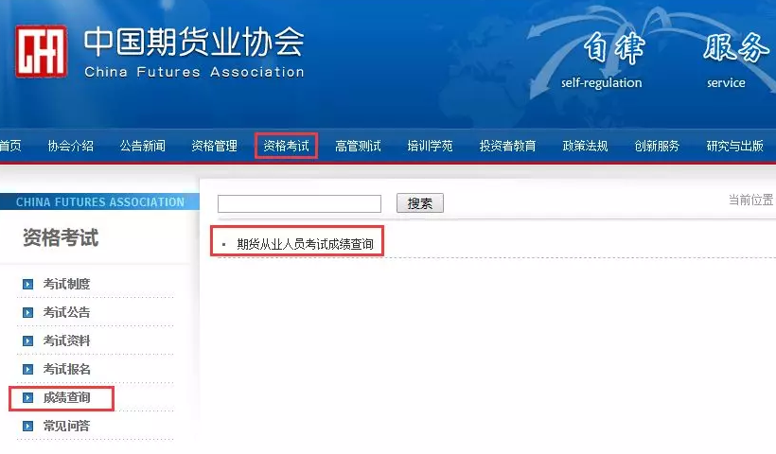
Task: Open the 协会介绍 menu item
Action: point(71,146)
